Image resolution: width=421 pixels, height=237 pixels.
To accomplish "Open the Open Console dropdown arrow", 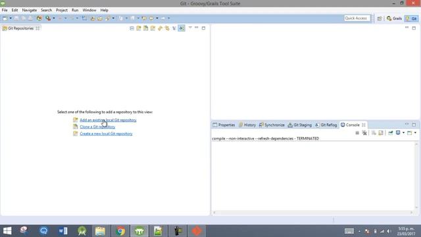I will [415, 133].
